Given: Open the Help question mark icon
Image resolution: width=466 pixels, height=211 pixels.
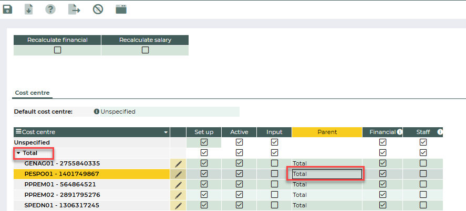Looking at the screenshot, I should point(50,9).
